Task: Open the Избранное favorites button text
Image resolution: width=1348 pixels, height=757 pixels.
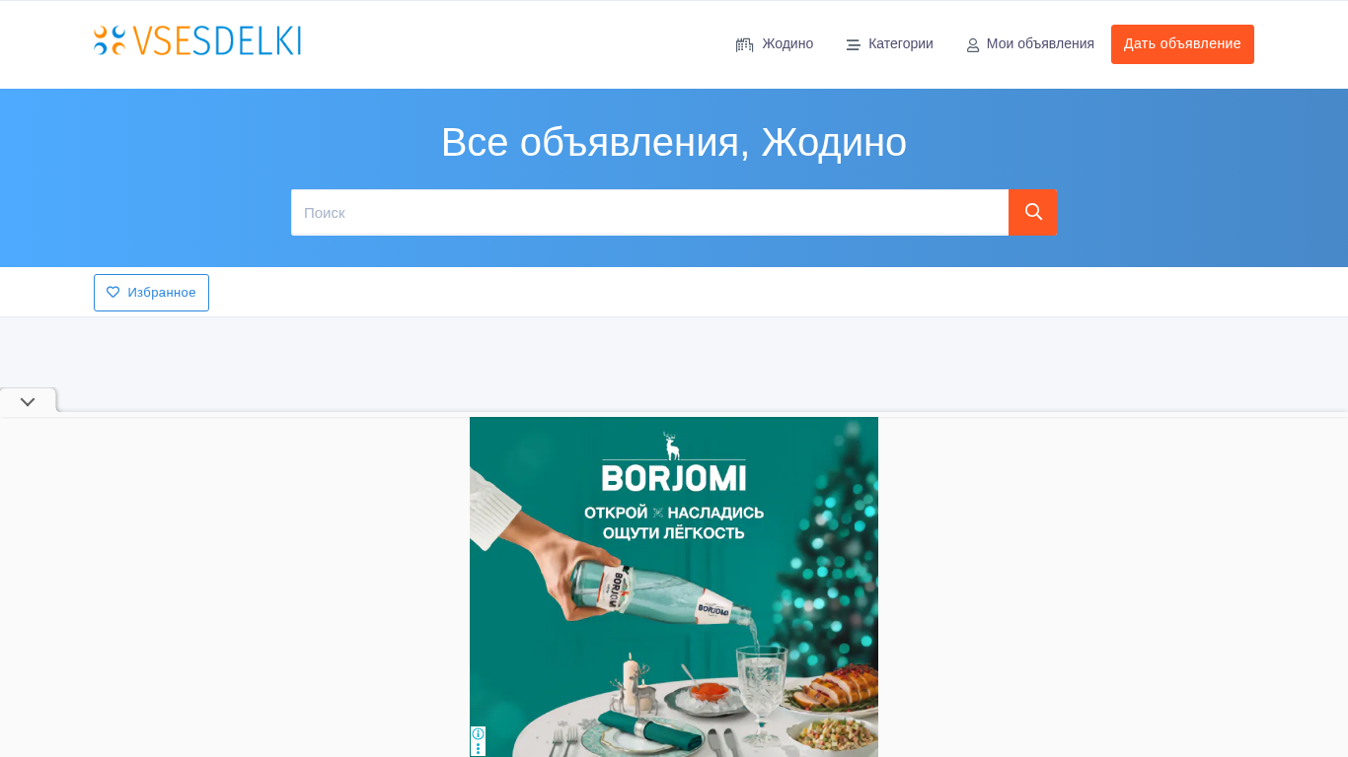Action: click(x=162, y=293)
